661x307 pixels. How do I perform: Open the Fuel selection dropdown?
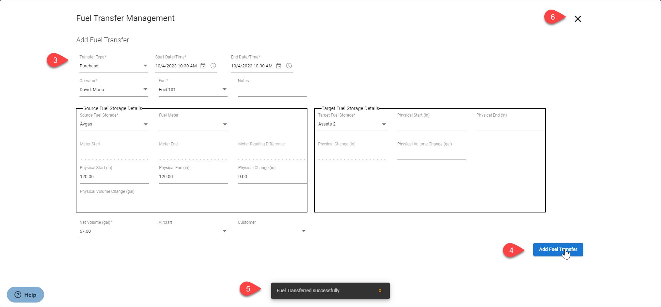coord(224,89)
